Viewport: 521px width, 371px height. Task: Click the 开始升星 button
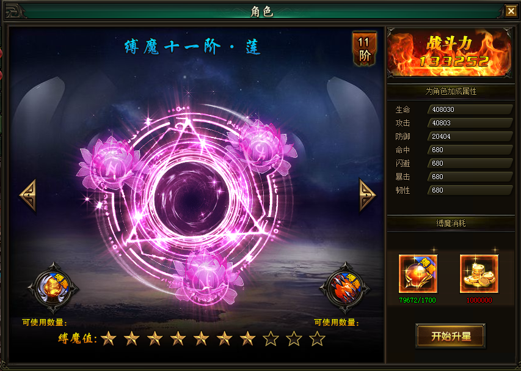pyautogui.click(x=451, y=336)
